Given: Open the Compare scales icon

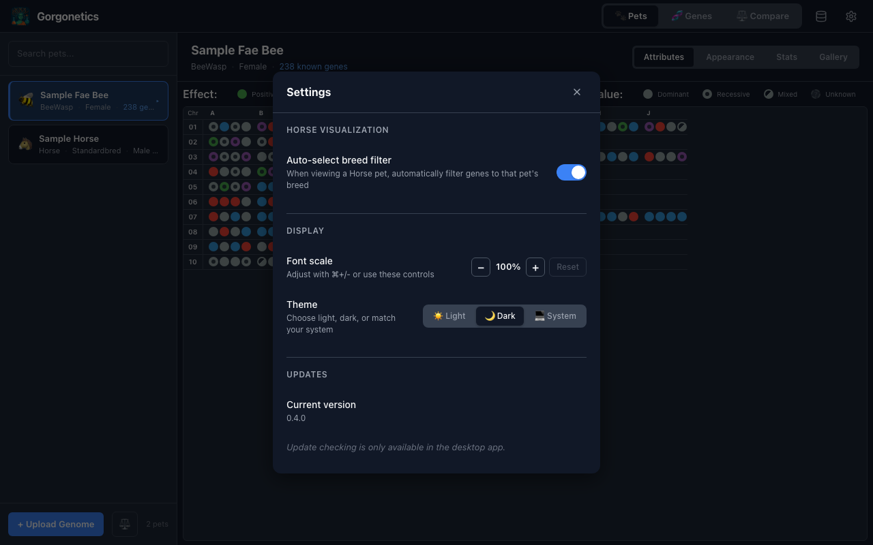Looking at the screenshot, I should point(743,15).
